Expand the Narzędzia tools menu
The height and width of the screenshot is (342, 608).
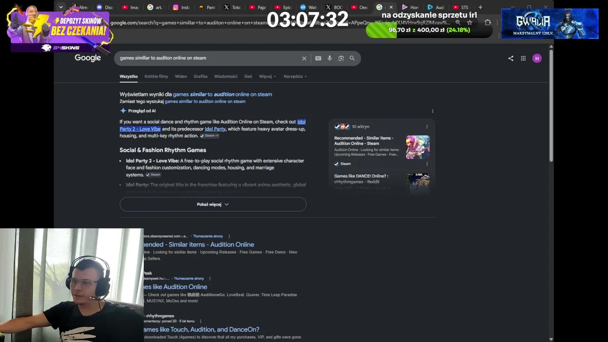(x=295, y=76)
